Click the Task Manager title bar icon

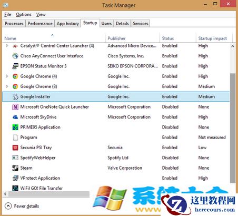(x=6, y=5)
